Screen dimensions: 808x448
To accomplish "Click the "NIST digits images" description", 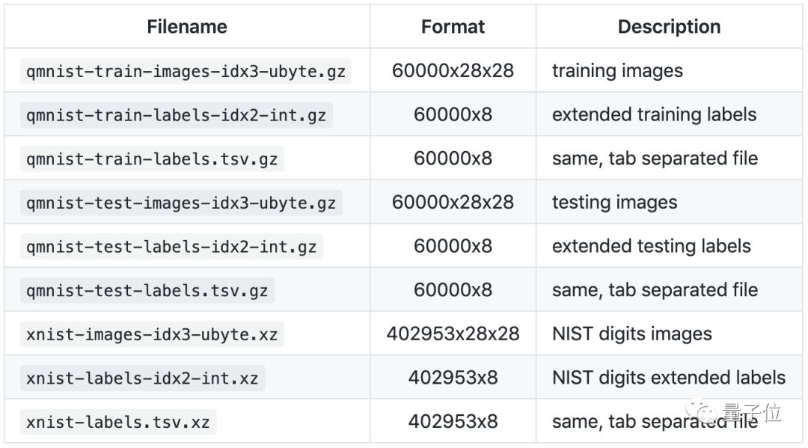I will pyautogui.click(x=631, y=334).
